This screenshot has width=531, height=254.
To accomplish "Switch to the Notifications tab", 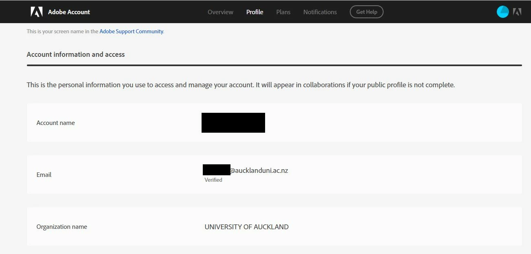I will click(320, 12).
